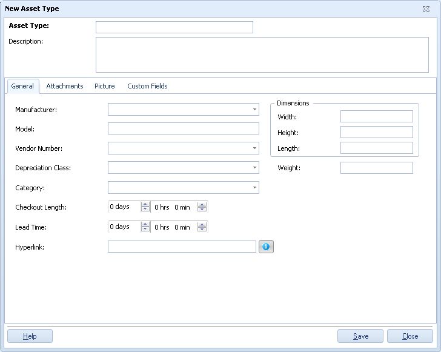This screenshot has width=441, height=352.
Task: Expand the Depreciation Class dropdown
Action: (255, 168)
